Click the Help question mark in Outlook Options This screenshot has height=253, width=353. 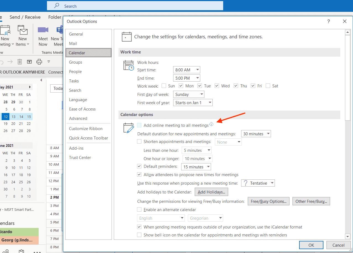tap(328, 21)
